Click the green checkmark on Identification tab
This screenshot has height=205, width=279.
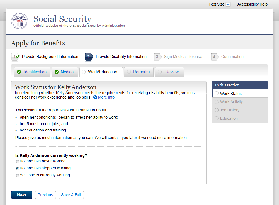coord(19,72)
